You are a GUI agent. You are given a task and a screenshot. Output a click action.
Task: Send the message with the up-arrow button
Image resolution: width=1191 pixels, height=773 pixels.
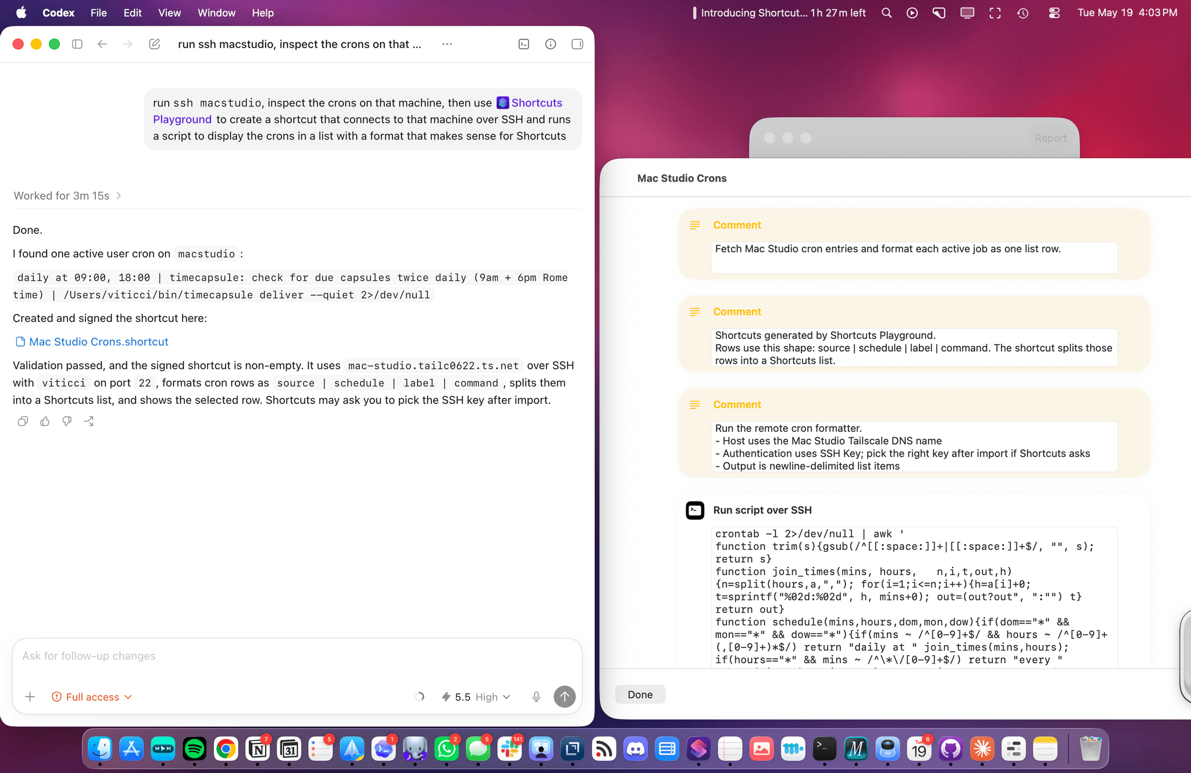click(x=564, y=696)
